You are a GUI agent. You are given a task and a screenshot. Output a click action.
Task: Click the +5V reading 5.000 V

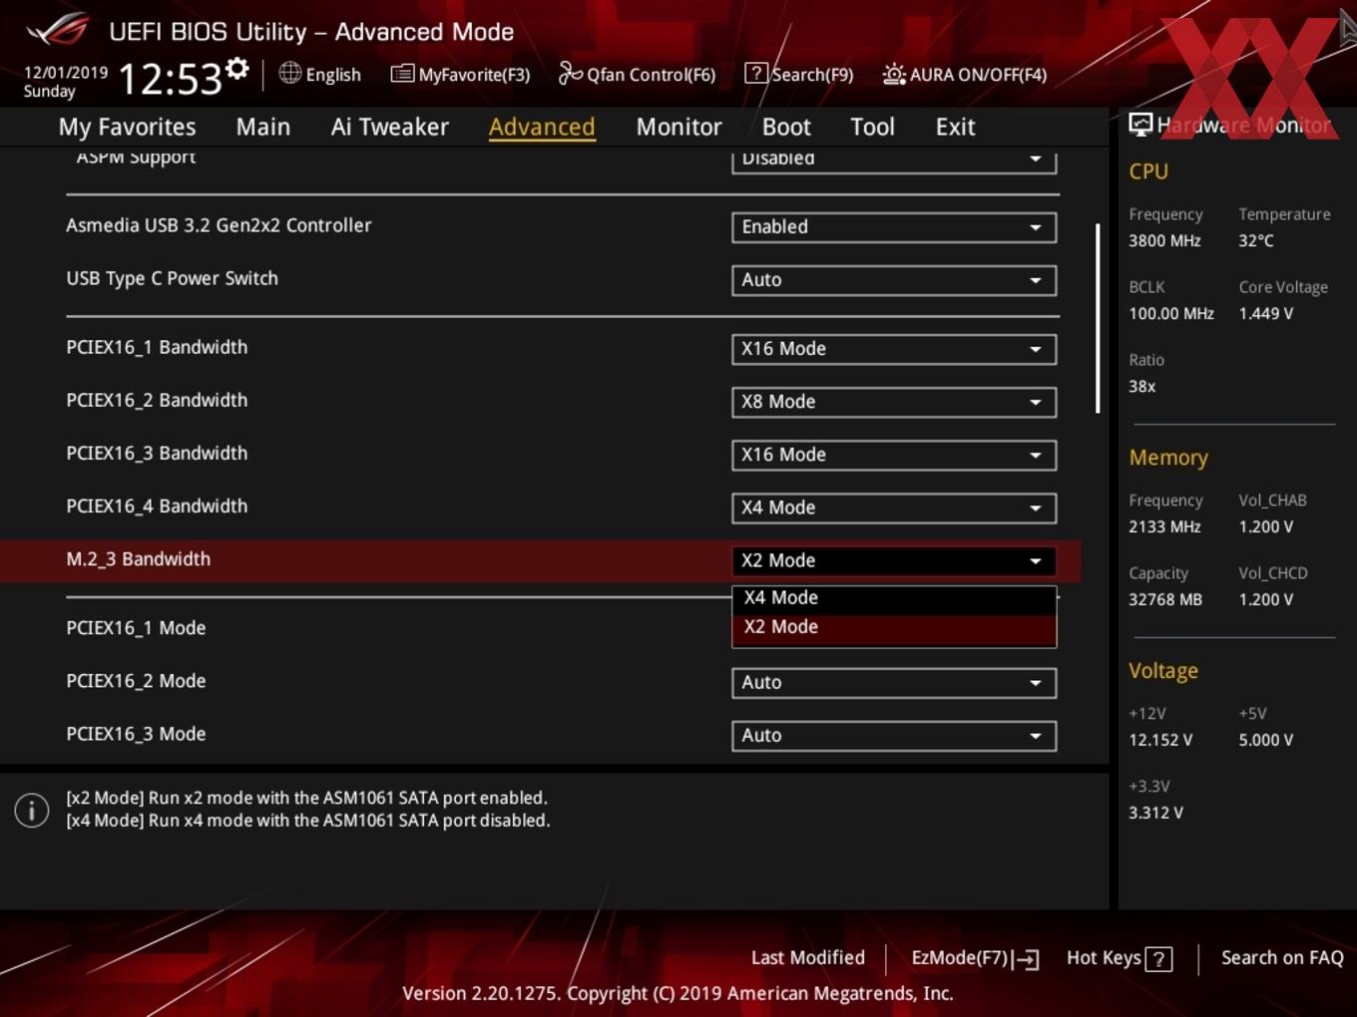[x=1265, y=740]
